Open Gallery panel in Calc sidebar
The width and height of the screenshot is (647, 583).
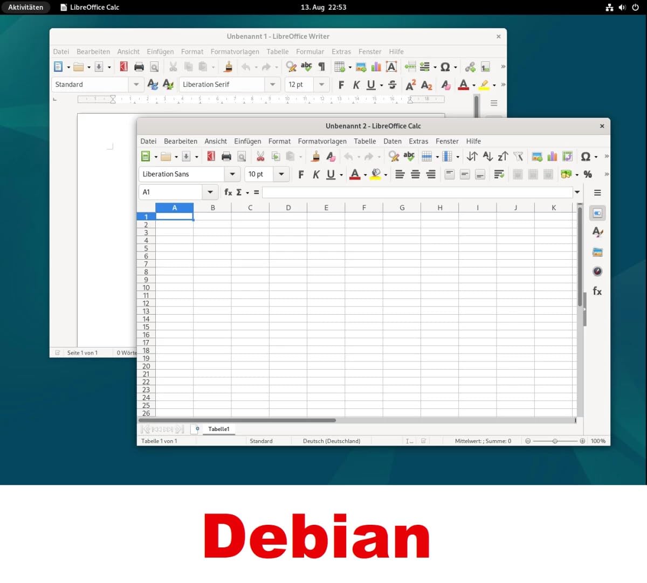coord(597,252)
